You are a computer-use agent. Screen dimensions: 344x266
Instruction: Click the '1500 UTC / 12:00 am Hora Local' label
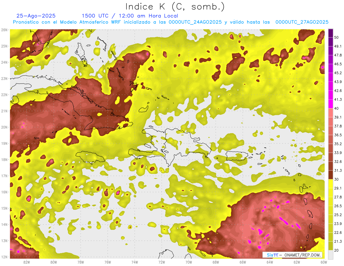tap(130, 16)
